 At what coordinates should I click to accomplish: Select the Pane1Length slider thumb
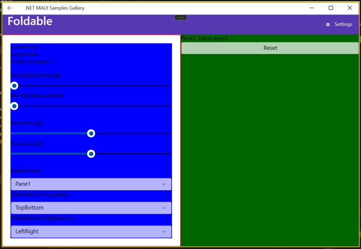(91, 133)
